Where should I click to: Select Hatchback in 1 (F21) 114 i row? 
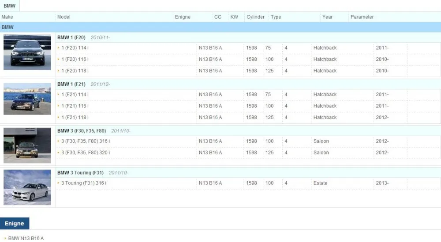coord(325,95)
